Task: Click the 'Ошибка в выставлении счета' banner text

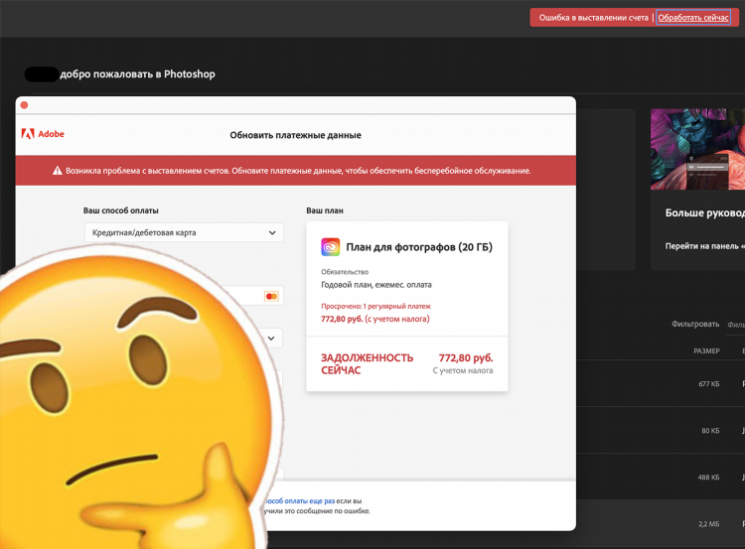Action: (593, 18)
